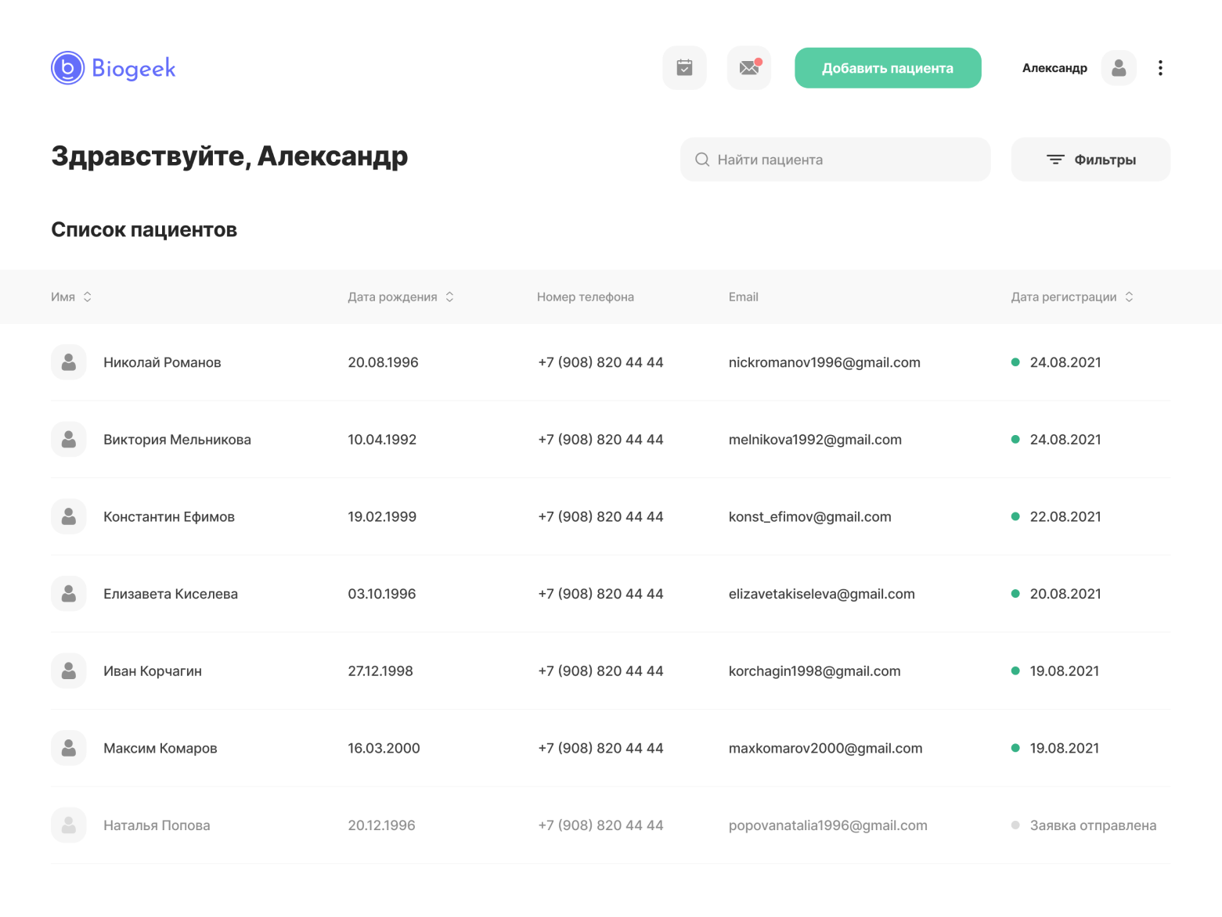Click the email nickromanov1996@gmail.com
The width and height of the screenshot is (1222, 917).
coord(824,362)
